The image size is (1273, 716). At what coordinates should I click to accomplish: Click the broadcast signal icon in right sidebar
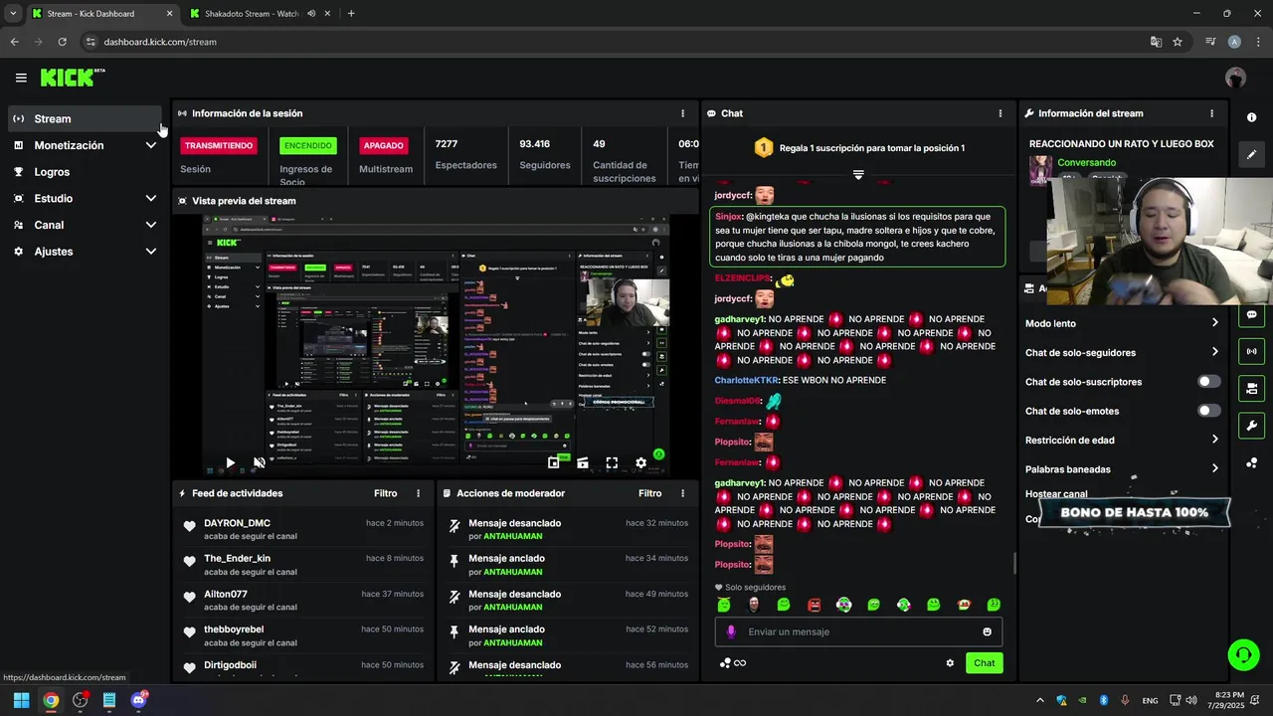click(1251, 351)
